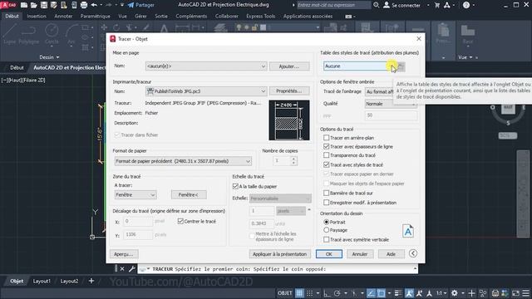Open the Insertion ribbon tab
The height and width of the screenshot is (299, 532).
point(37,16)
